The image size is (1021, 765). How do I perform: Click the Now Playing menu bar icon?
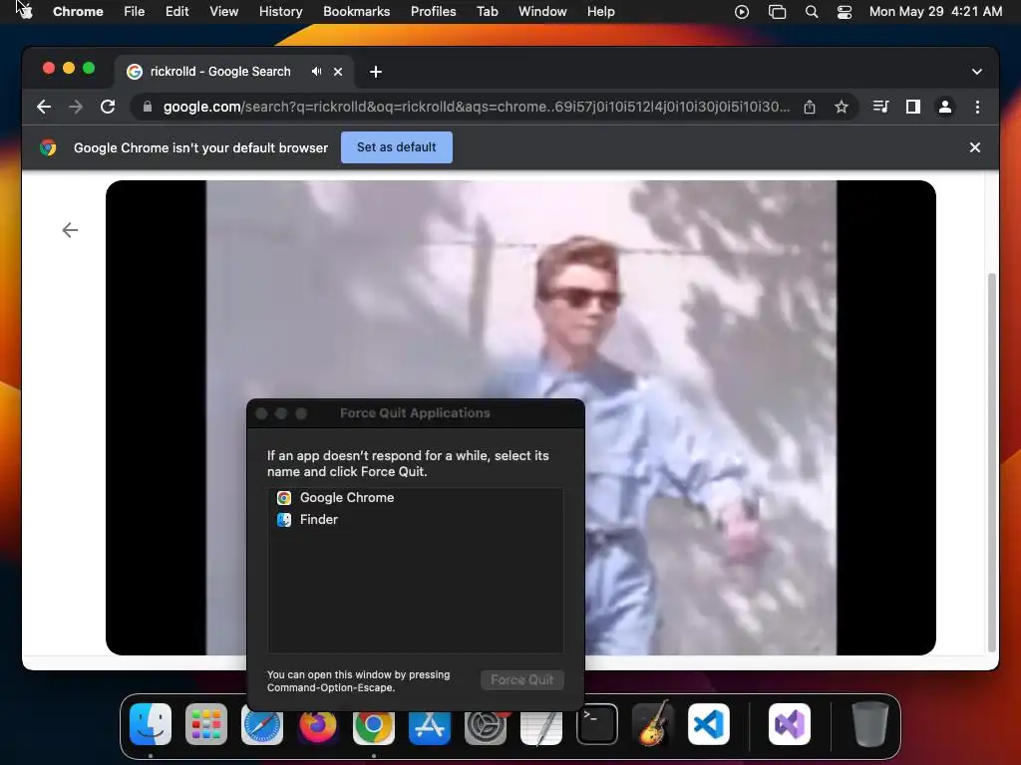tap(742, 11)
